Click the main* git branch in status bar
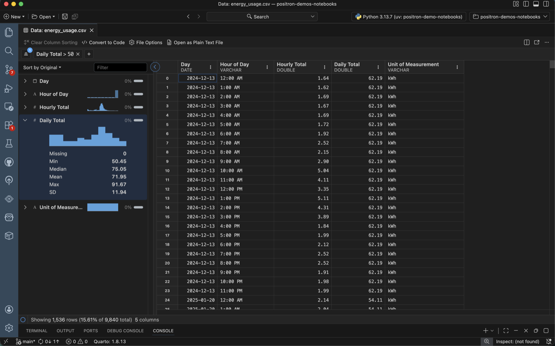 coord(25,341)
